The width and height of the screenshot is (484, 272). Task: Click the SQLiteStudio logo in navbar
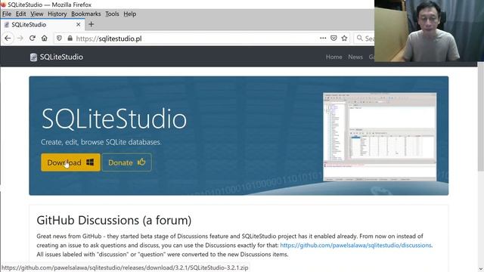coord(57,57)
